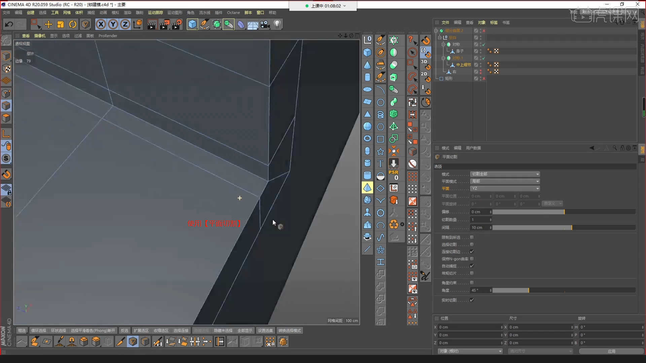Open the 网格 menu in main menu bar
This screenshot has height=363, width=646.
[67, 12]
